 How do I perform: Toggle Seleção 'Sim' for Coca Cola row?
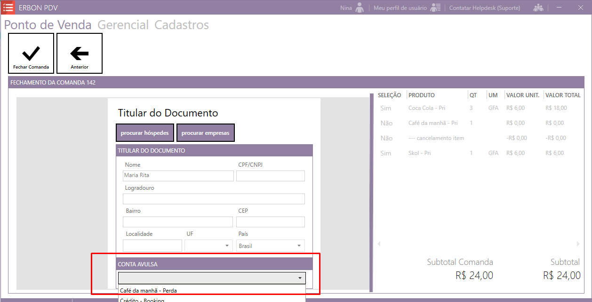385,108
